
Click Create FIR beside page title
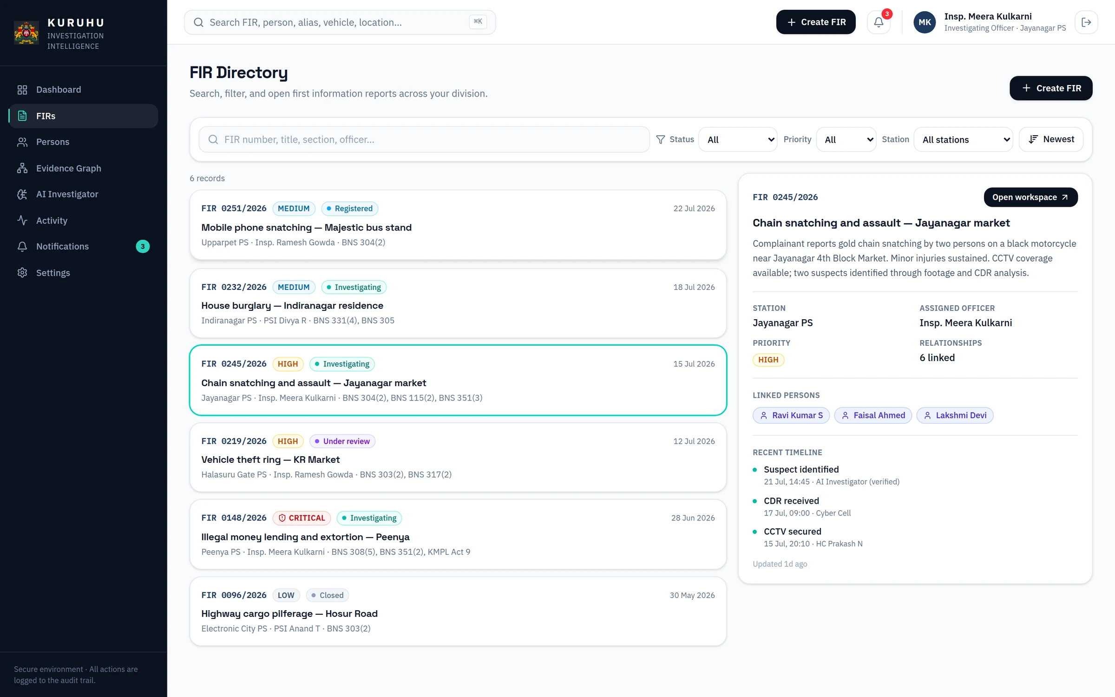pos(1051,88)
